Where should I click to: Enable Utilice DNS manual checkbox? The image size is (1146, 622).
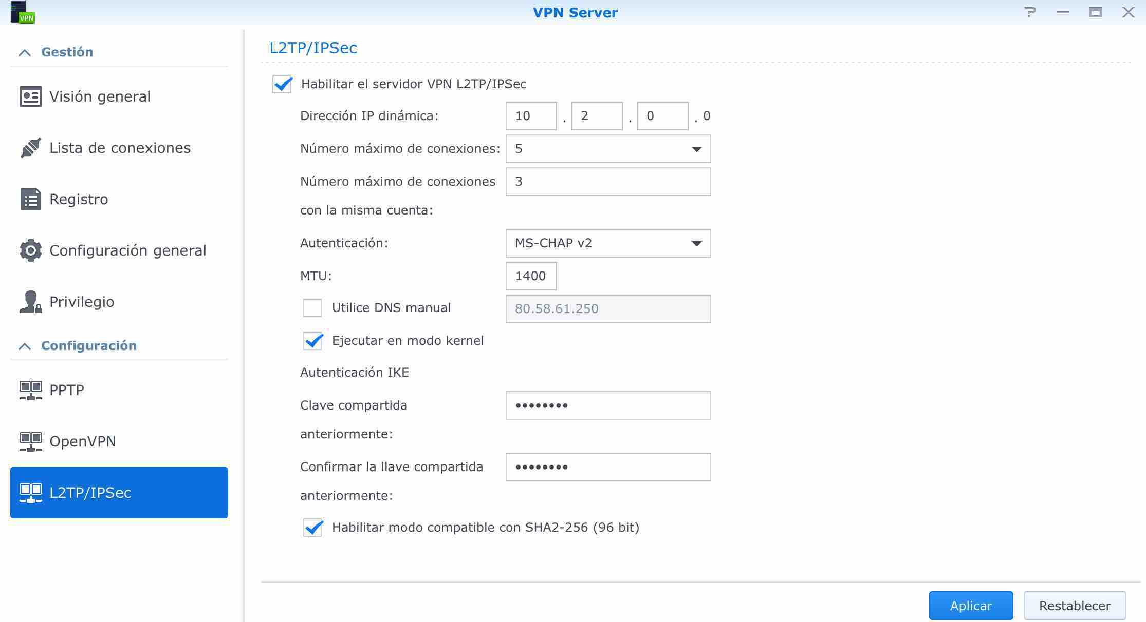(312, 308)
